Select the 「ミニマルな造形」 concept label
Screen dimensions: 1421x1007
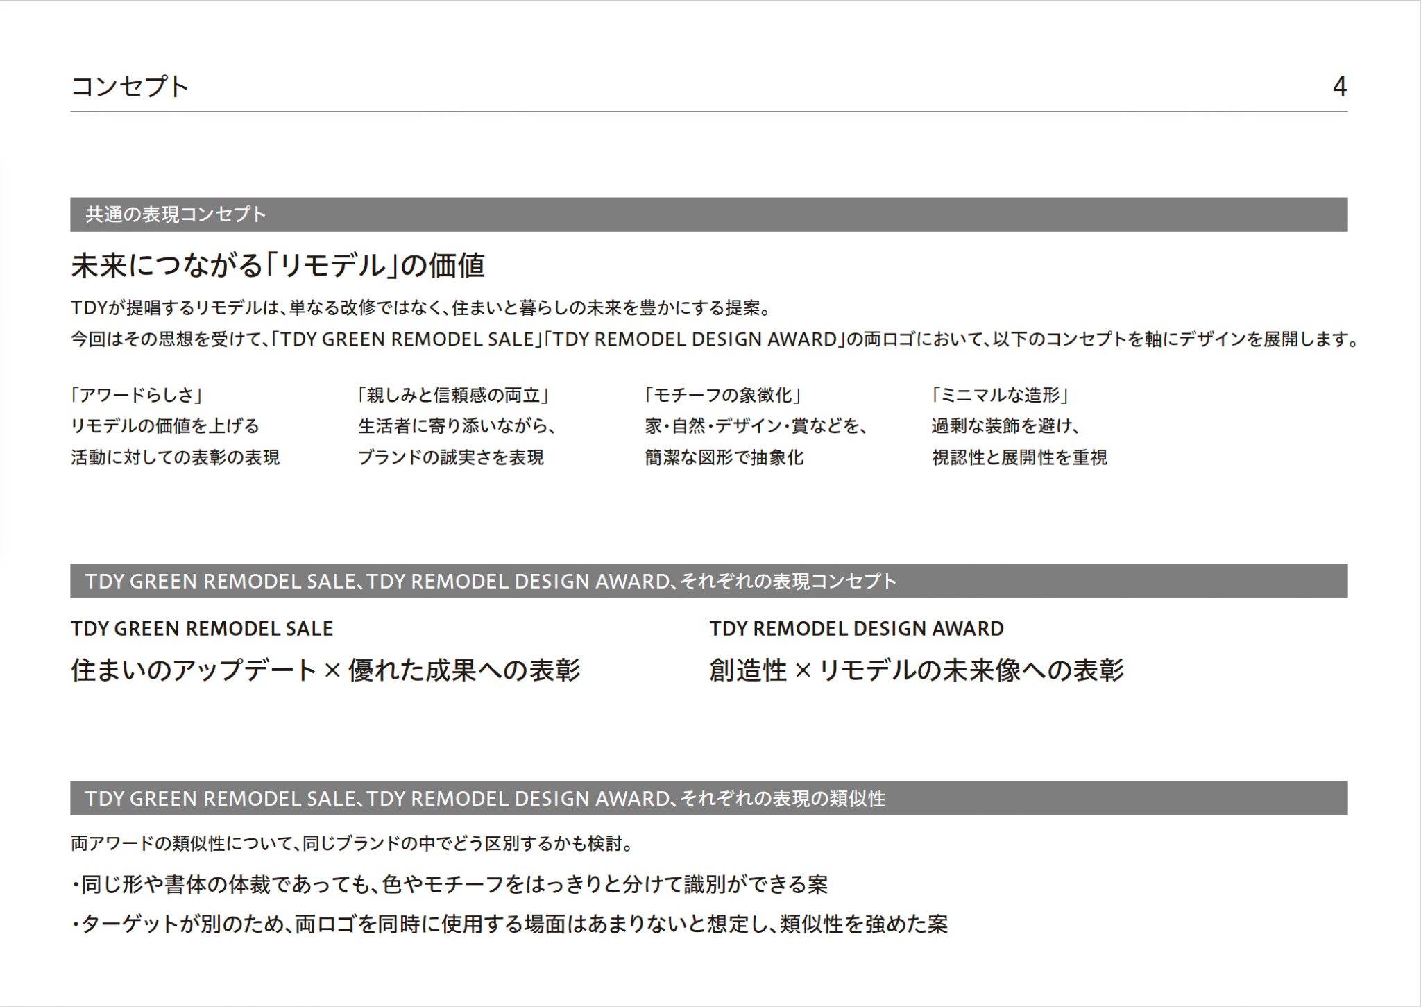pos(1001,395)
